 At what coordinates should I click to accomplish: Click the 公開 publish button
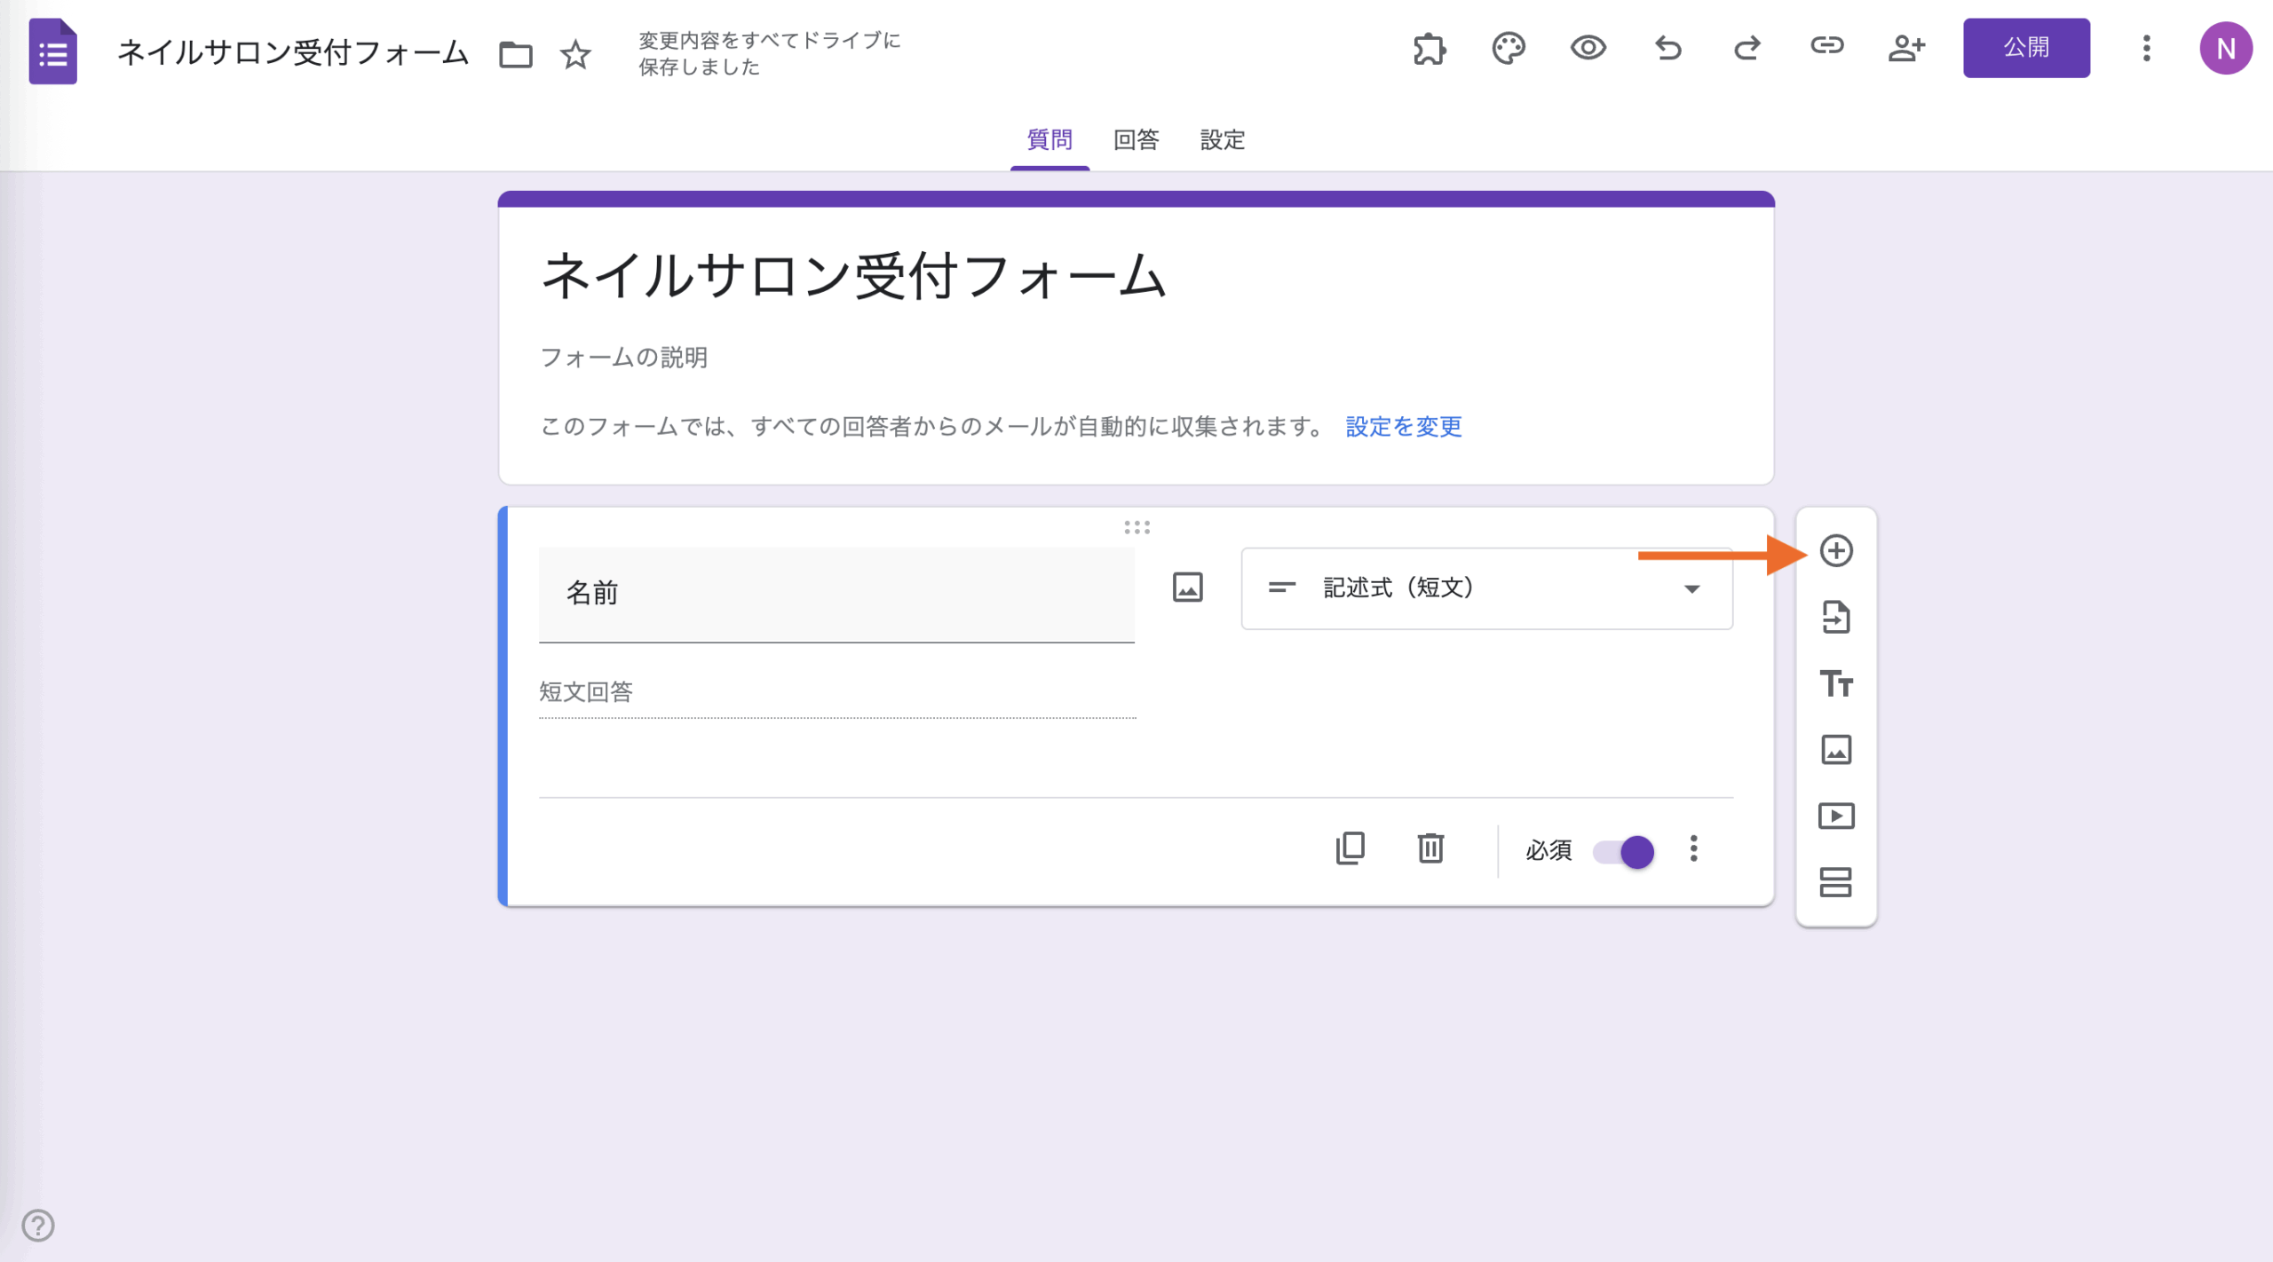pyautogui.click(x=2025, y=48)
